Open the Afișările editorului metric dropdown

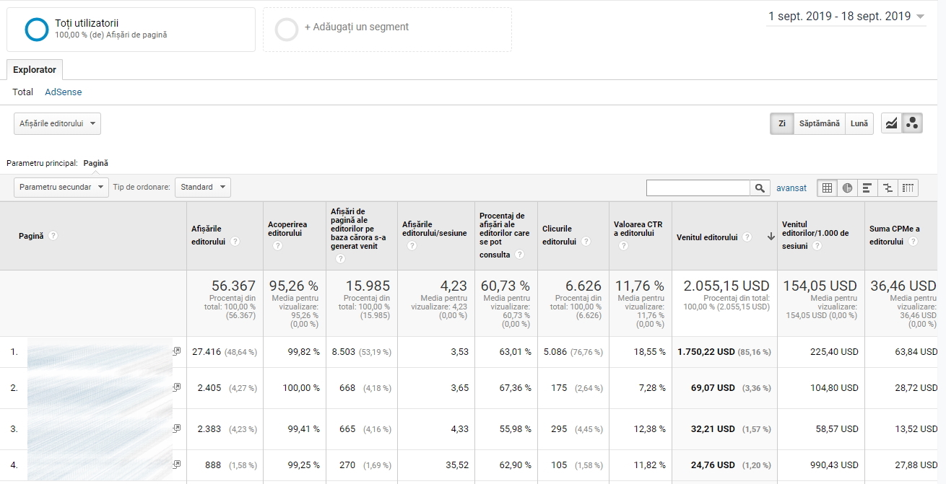[57, 123]
